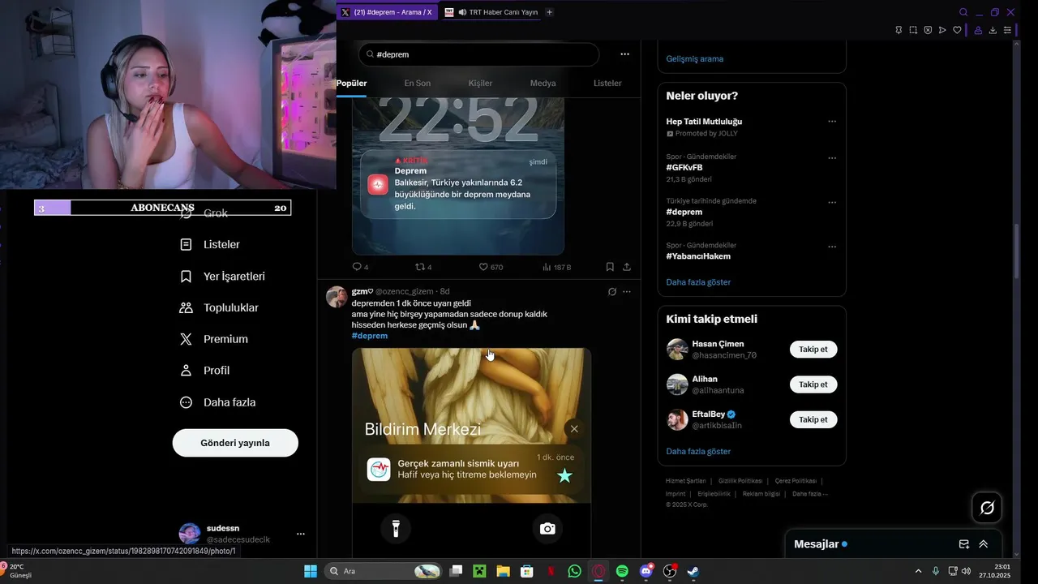
Task: Open browser easy setup sliders icon
Action: [1007, 30]
